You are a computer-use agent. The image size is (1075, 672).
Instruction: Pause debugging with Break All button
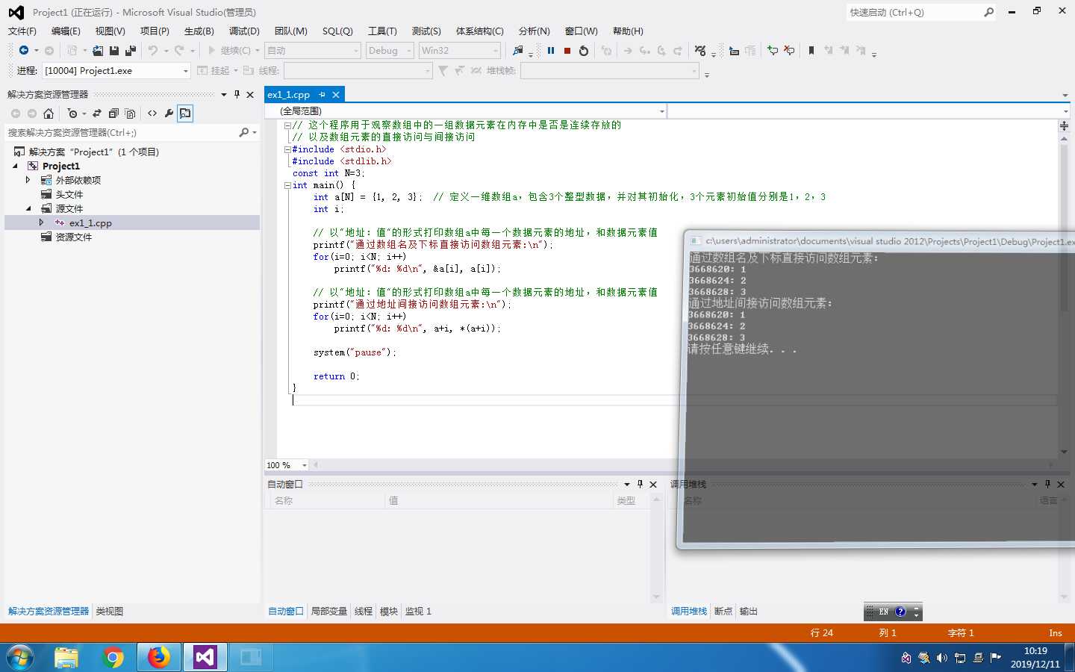pyautogui.click(x=551, y=51)
